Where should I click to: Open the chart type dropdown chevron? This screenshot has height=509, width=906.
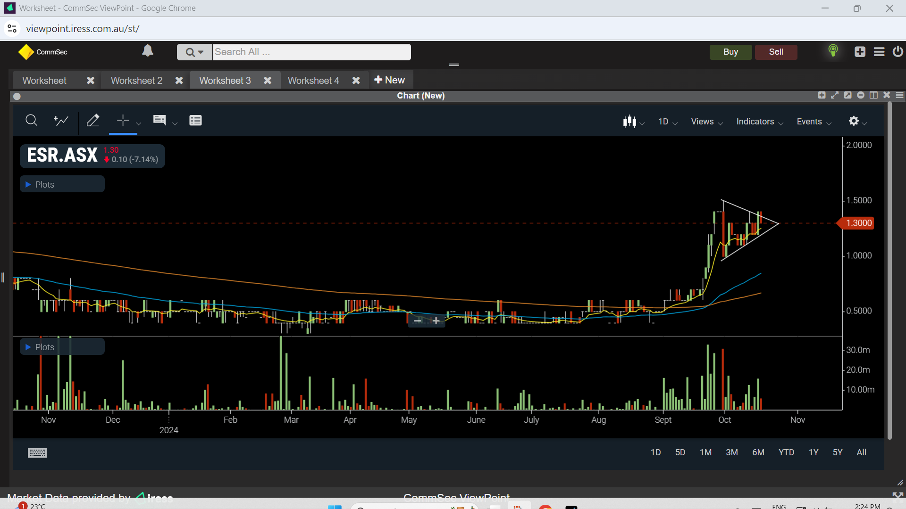pos(642,124)
